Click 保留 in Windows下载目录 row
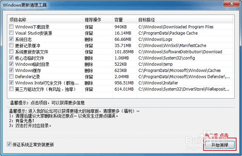The image size is (242, 156). click(89, 27)
